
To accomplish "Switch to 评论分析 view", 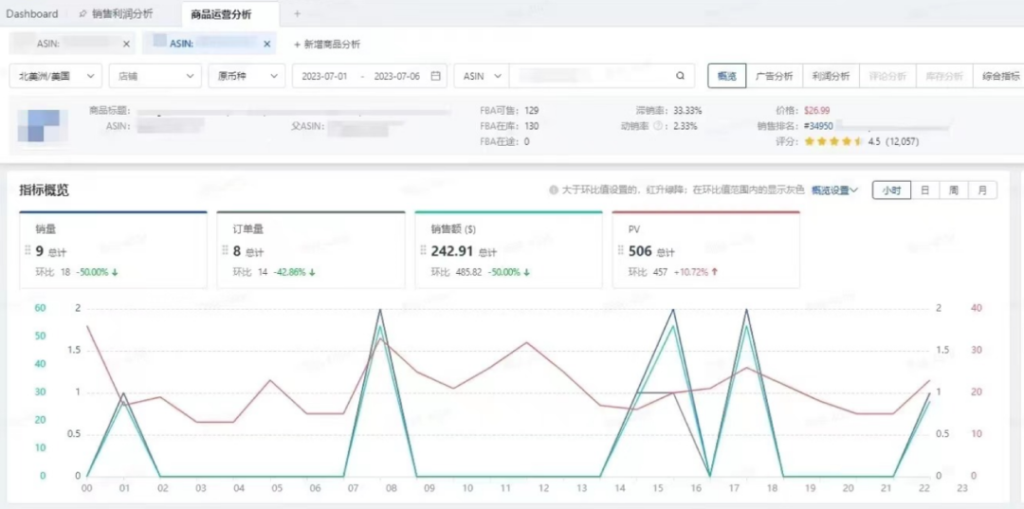I will [x=887, y=76].
